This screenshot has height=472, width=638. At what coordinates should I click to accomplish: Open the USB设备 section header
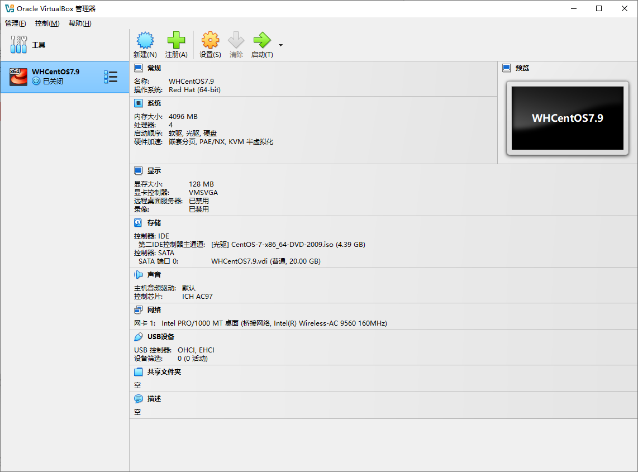tap(161, 337)
